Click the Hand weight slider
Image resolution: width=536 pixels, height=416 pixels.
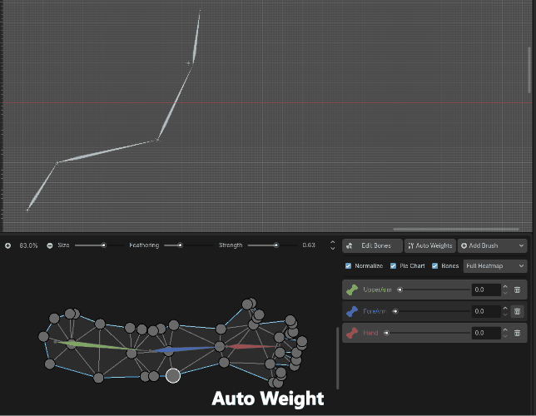(427, 333)
